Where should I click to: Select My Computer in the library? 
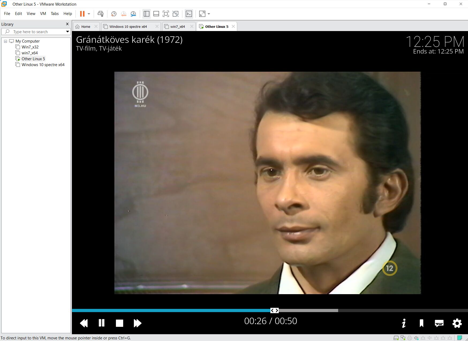(28, 41)
